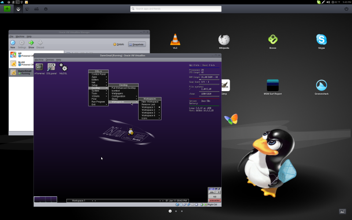Viewport: 352px width, 220px height.
Task: Open the gear settings icon in launcher bar
Action: tap(46, 9)
